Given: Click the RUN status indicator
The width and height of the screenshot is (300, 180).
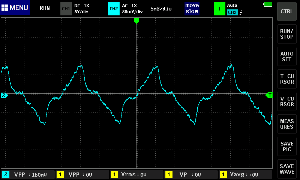Looking at the screenshot, I should pyautogui.click(x=45, y=8).
